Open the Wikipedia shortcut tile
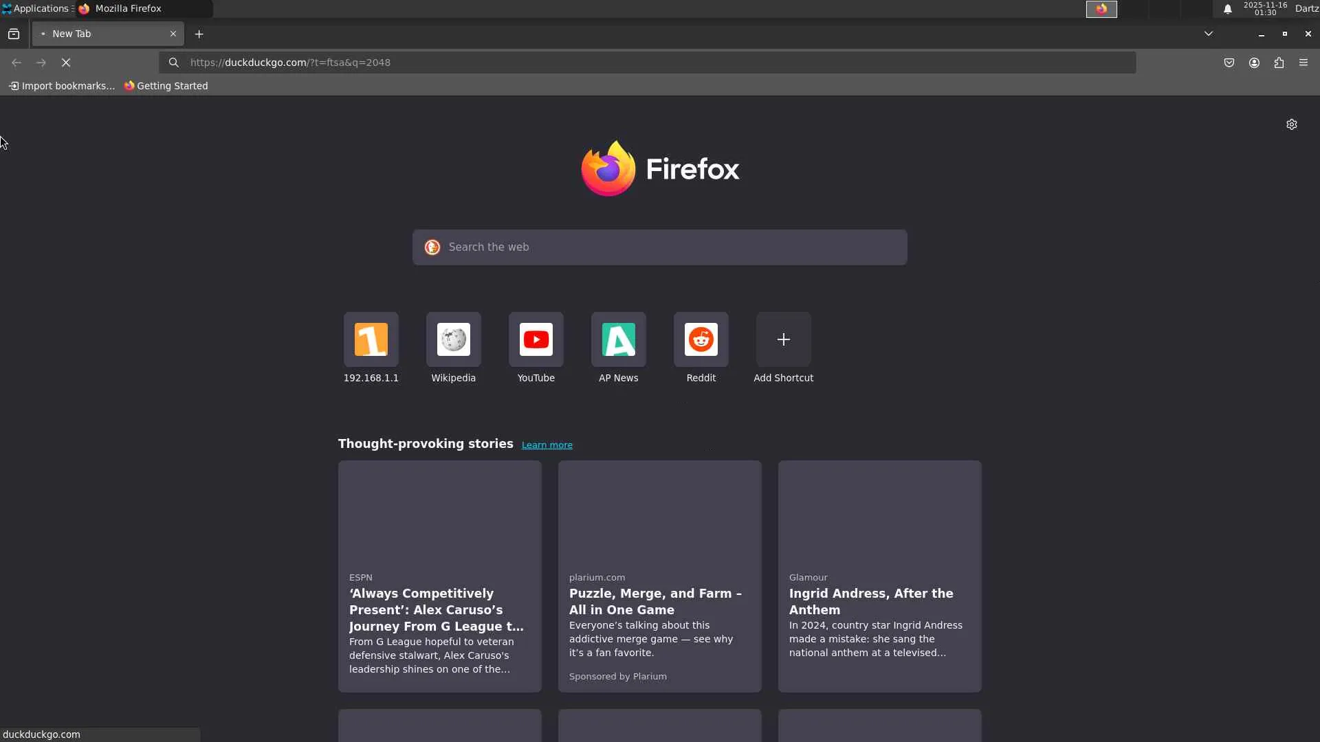 point(453,340)
